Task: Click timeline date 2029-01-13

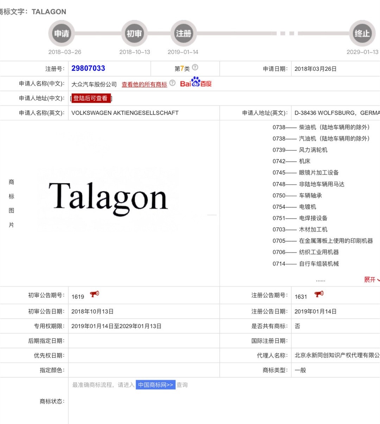Action: point(362,52)
